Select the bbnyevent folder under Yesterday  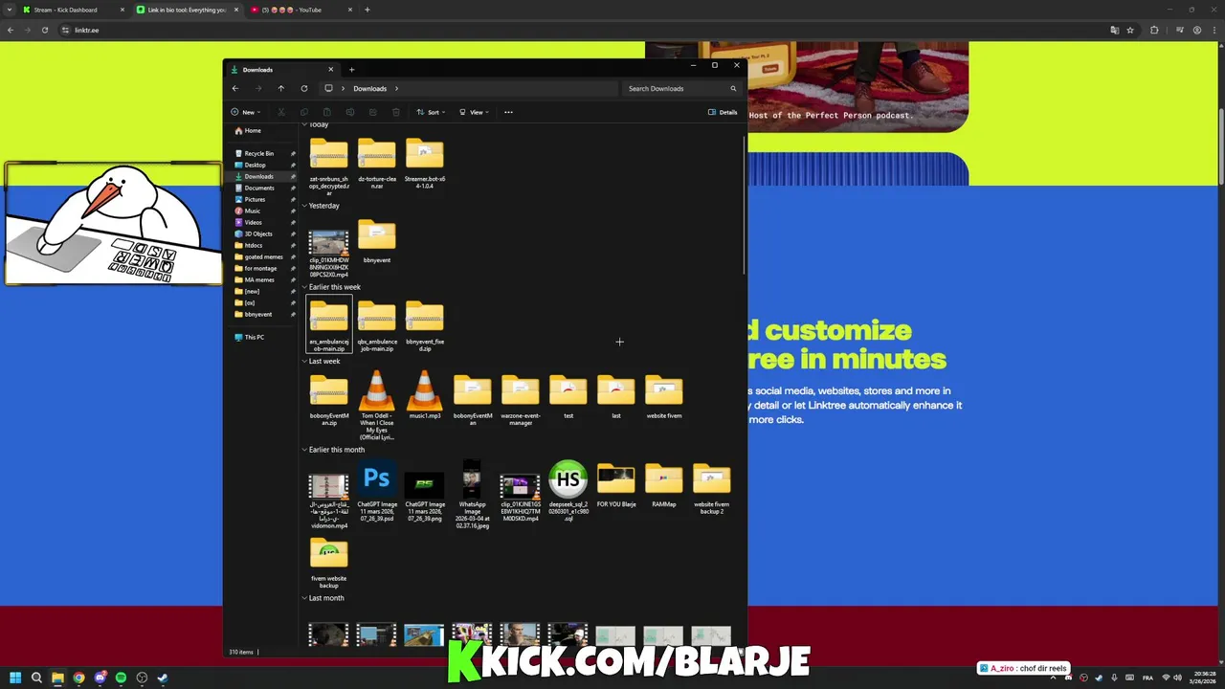(x=376, y=241)
